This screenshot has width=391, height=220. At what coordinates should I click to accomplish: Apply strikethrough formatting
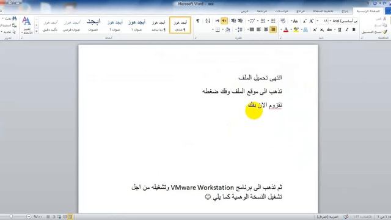point(329,30)
